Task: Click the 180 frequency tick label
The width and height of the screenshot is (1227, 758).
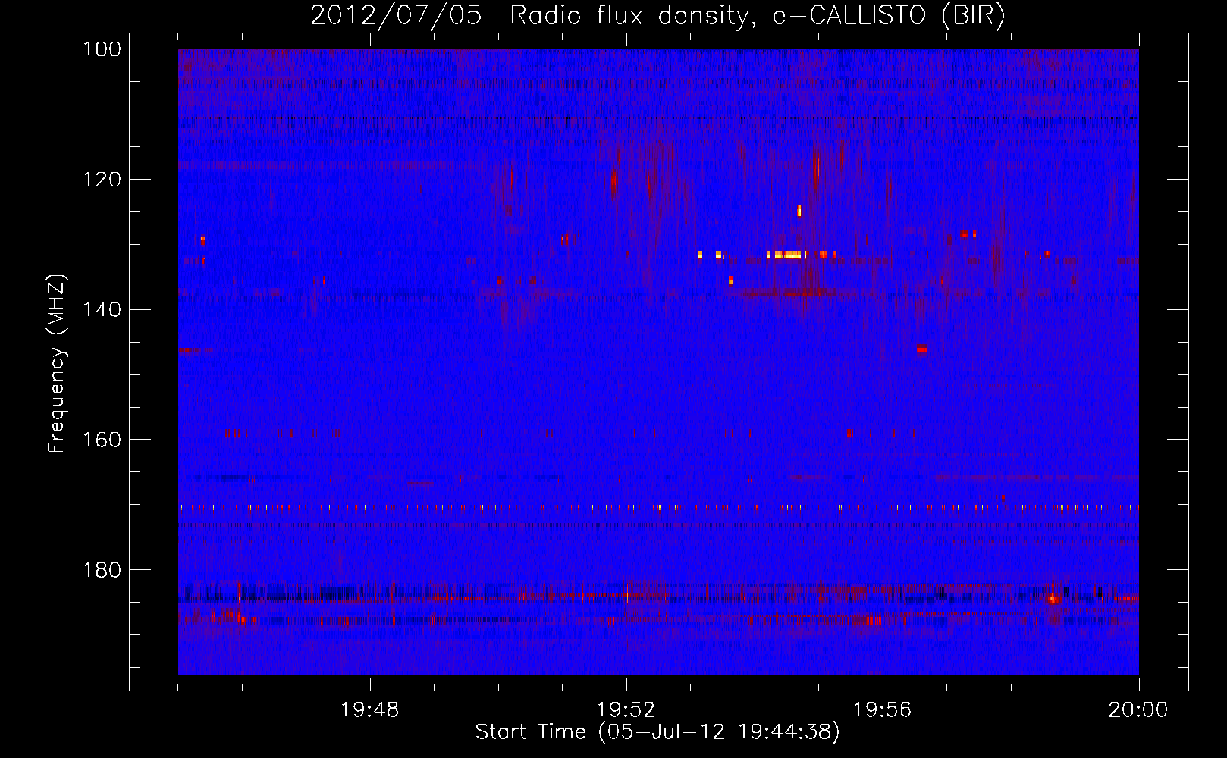Action: pyautogui.click(x=102, y=570)
